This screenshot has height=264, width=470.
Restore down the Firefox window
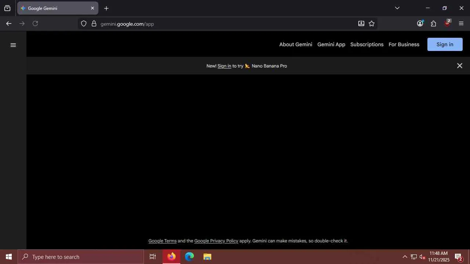[x=444, y=8]
